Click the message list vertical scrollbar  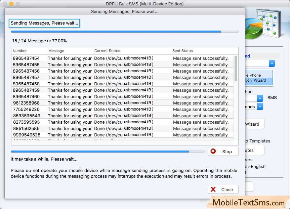coord(236,69)
